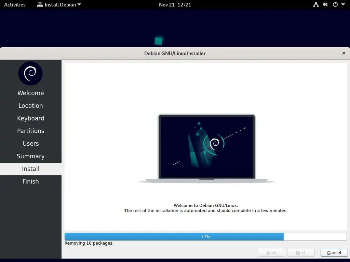
Task: Cancel the installation
Action: (x=334, y=253)
